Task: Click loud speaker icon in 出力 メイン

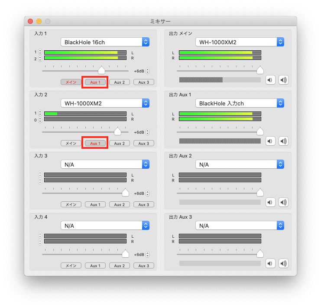Action: click(283, 80)
